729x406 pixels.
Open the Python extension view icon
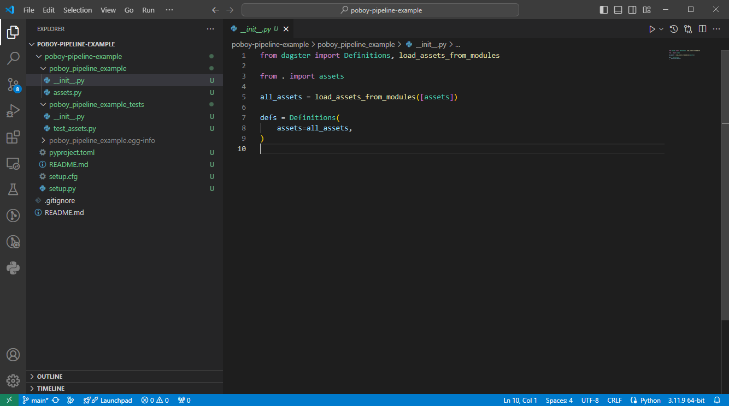[x=13, y=268]
